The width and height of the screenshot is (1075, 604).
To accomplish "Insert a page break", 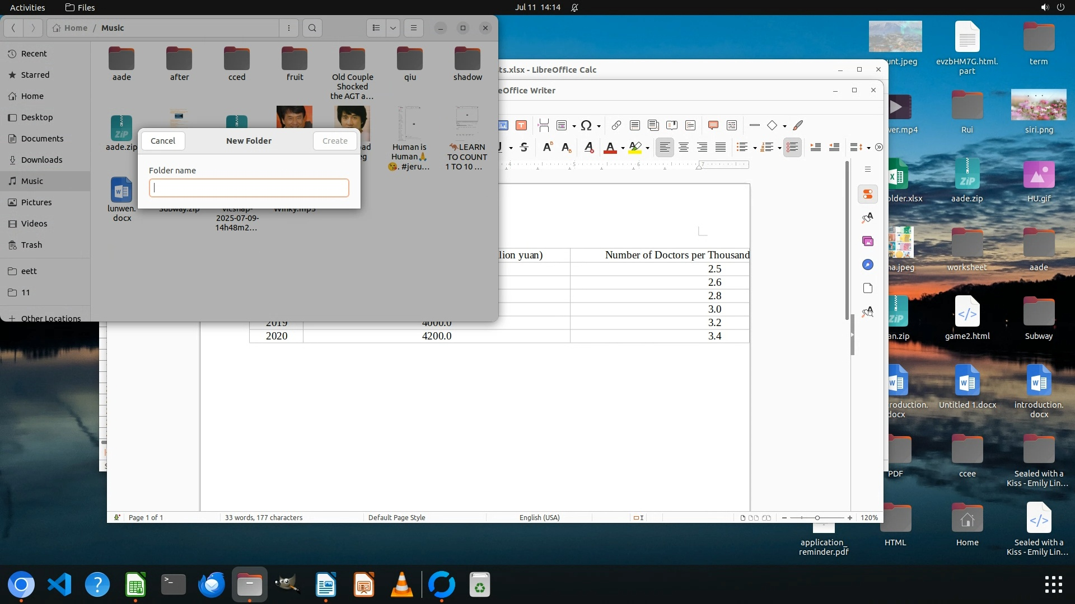I will [543, 125].
